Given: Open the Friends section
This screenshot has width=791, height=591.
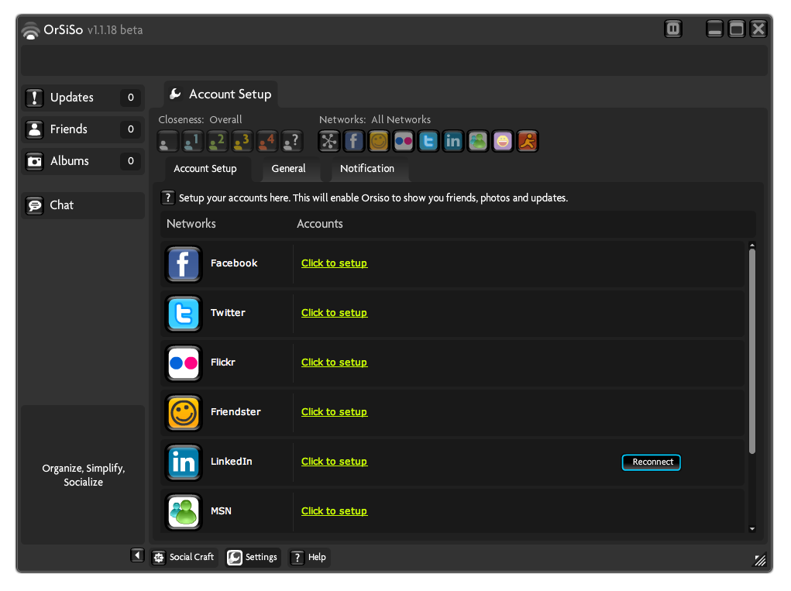Looking at the screenshot, I should (83, 129).
